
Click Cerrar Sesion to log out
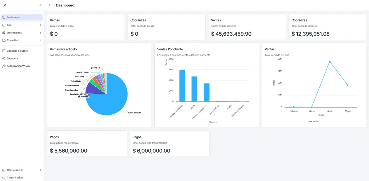tap(14, 177)
